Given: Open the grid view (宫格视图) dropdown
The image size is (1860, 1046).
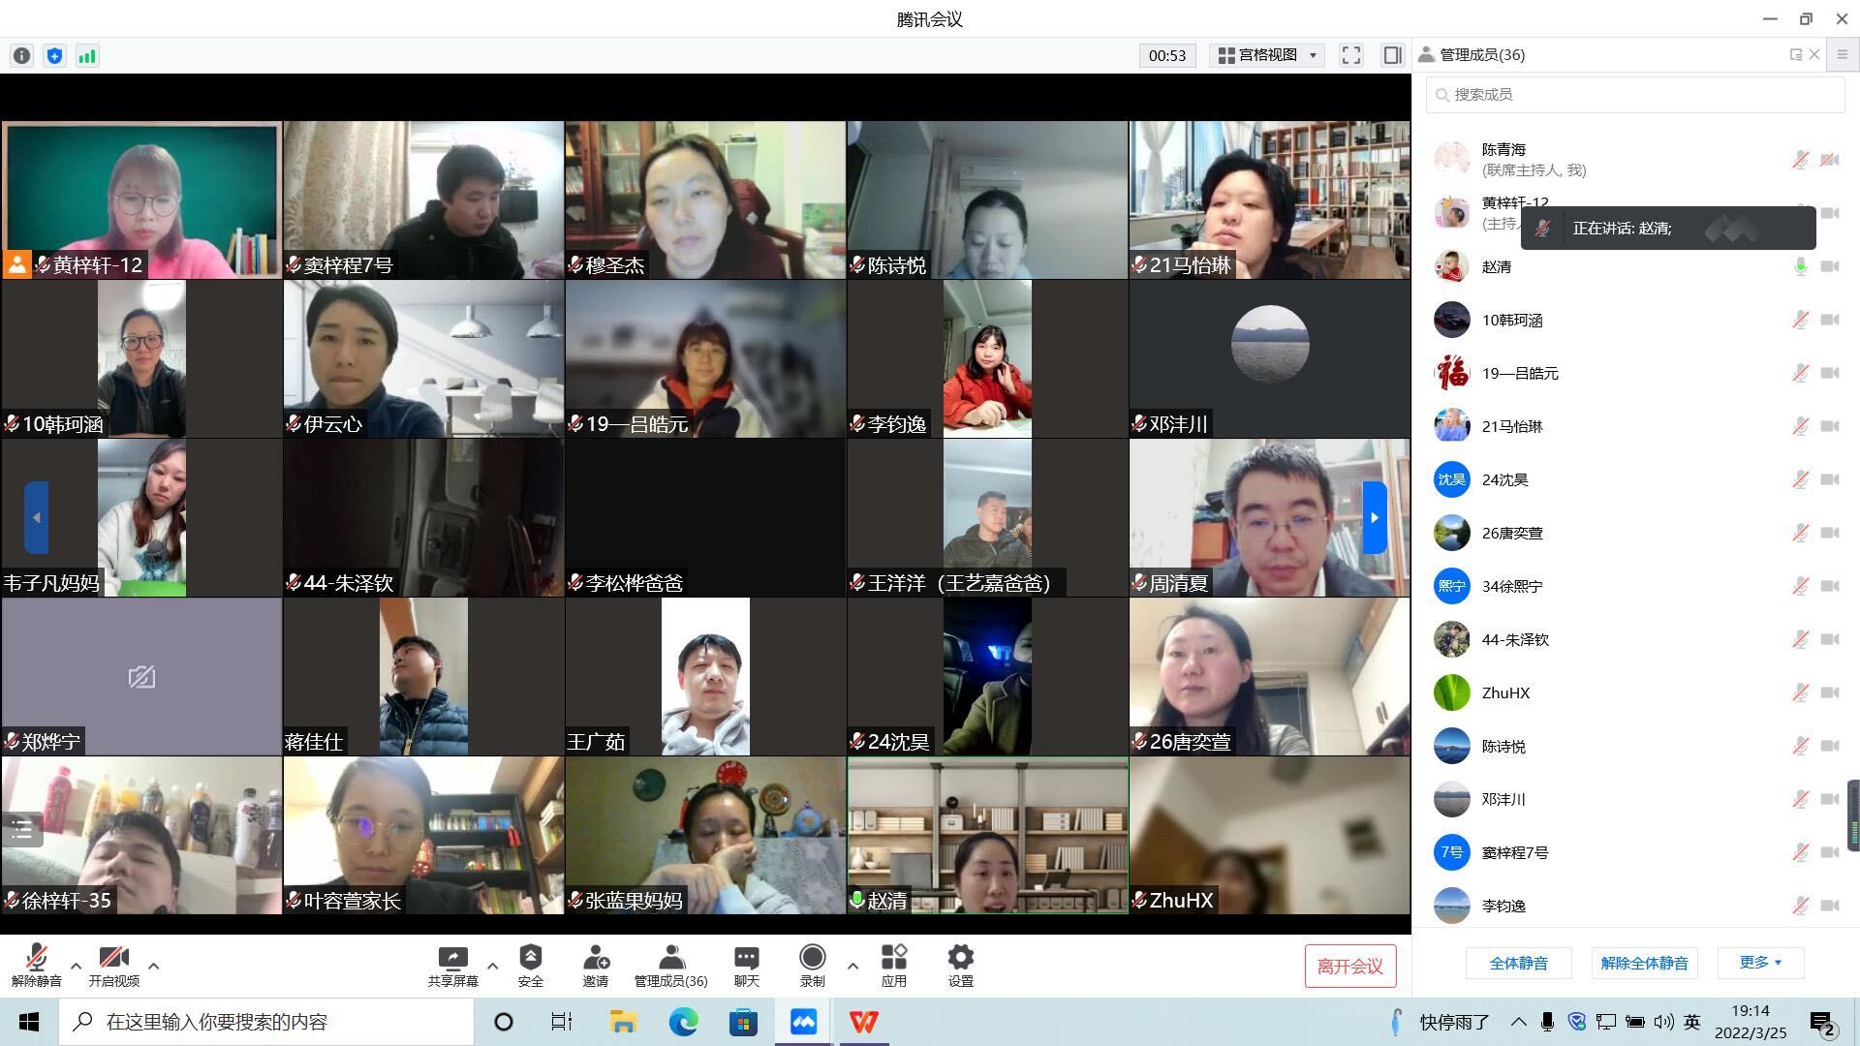Looking at the screenshot, I should 1268,55.
